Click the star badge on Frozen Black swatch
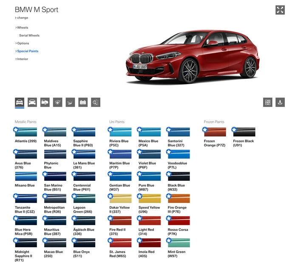This screenshot has height=262, width=306. point(234,129)
